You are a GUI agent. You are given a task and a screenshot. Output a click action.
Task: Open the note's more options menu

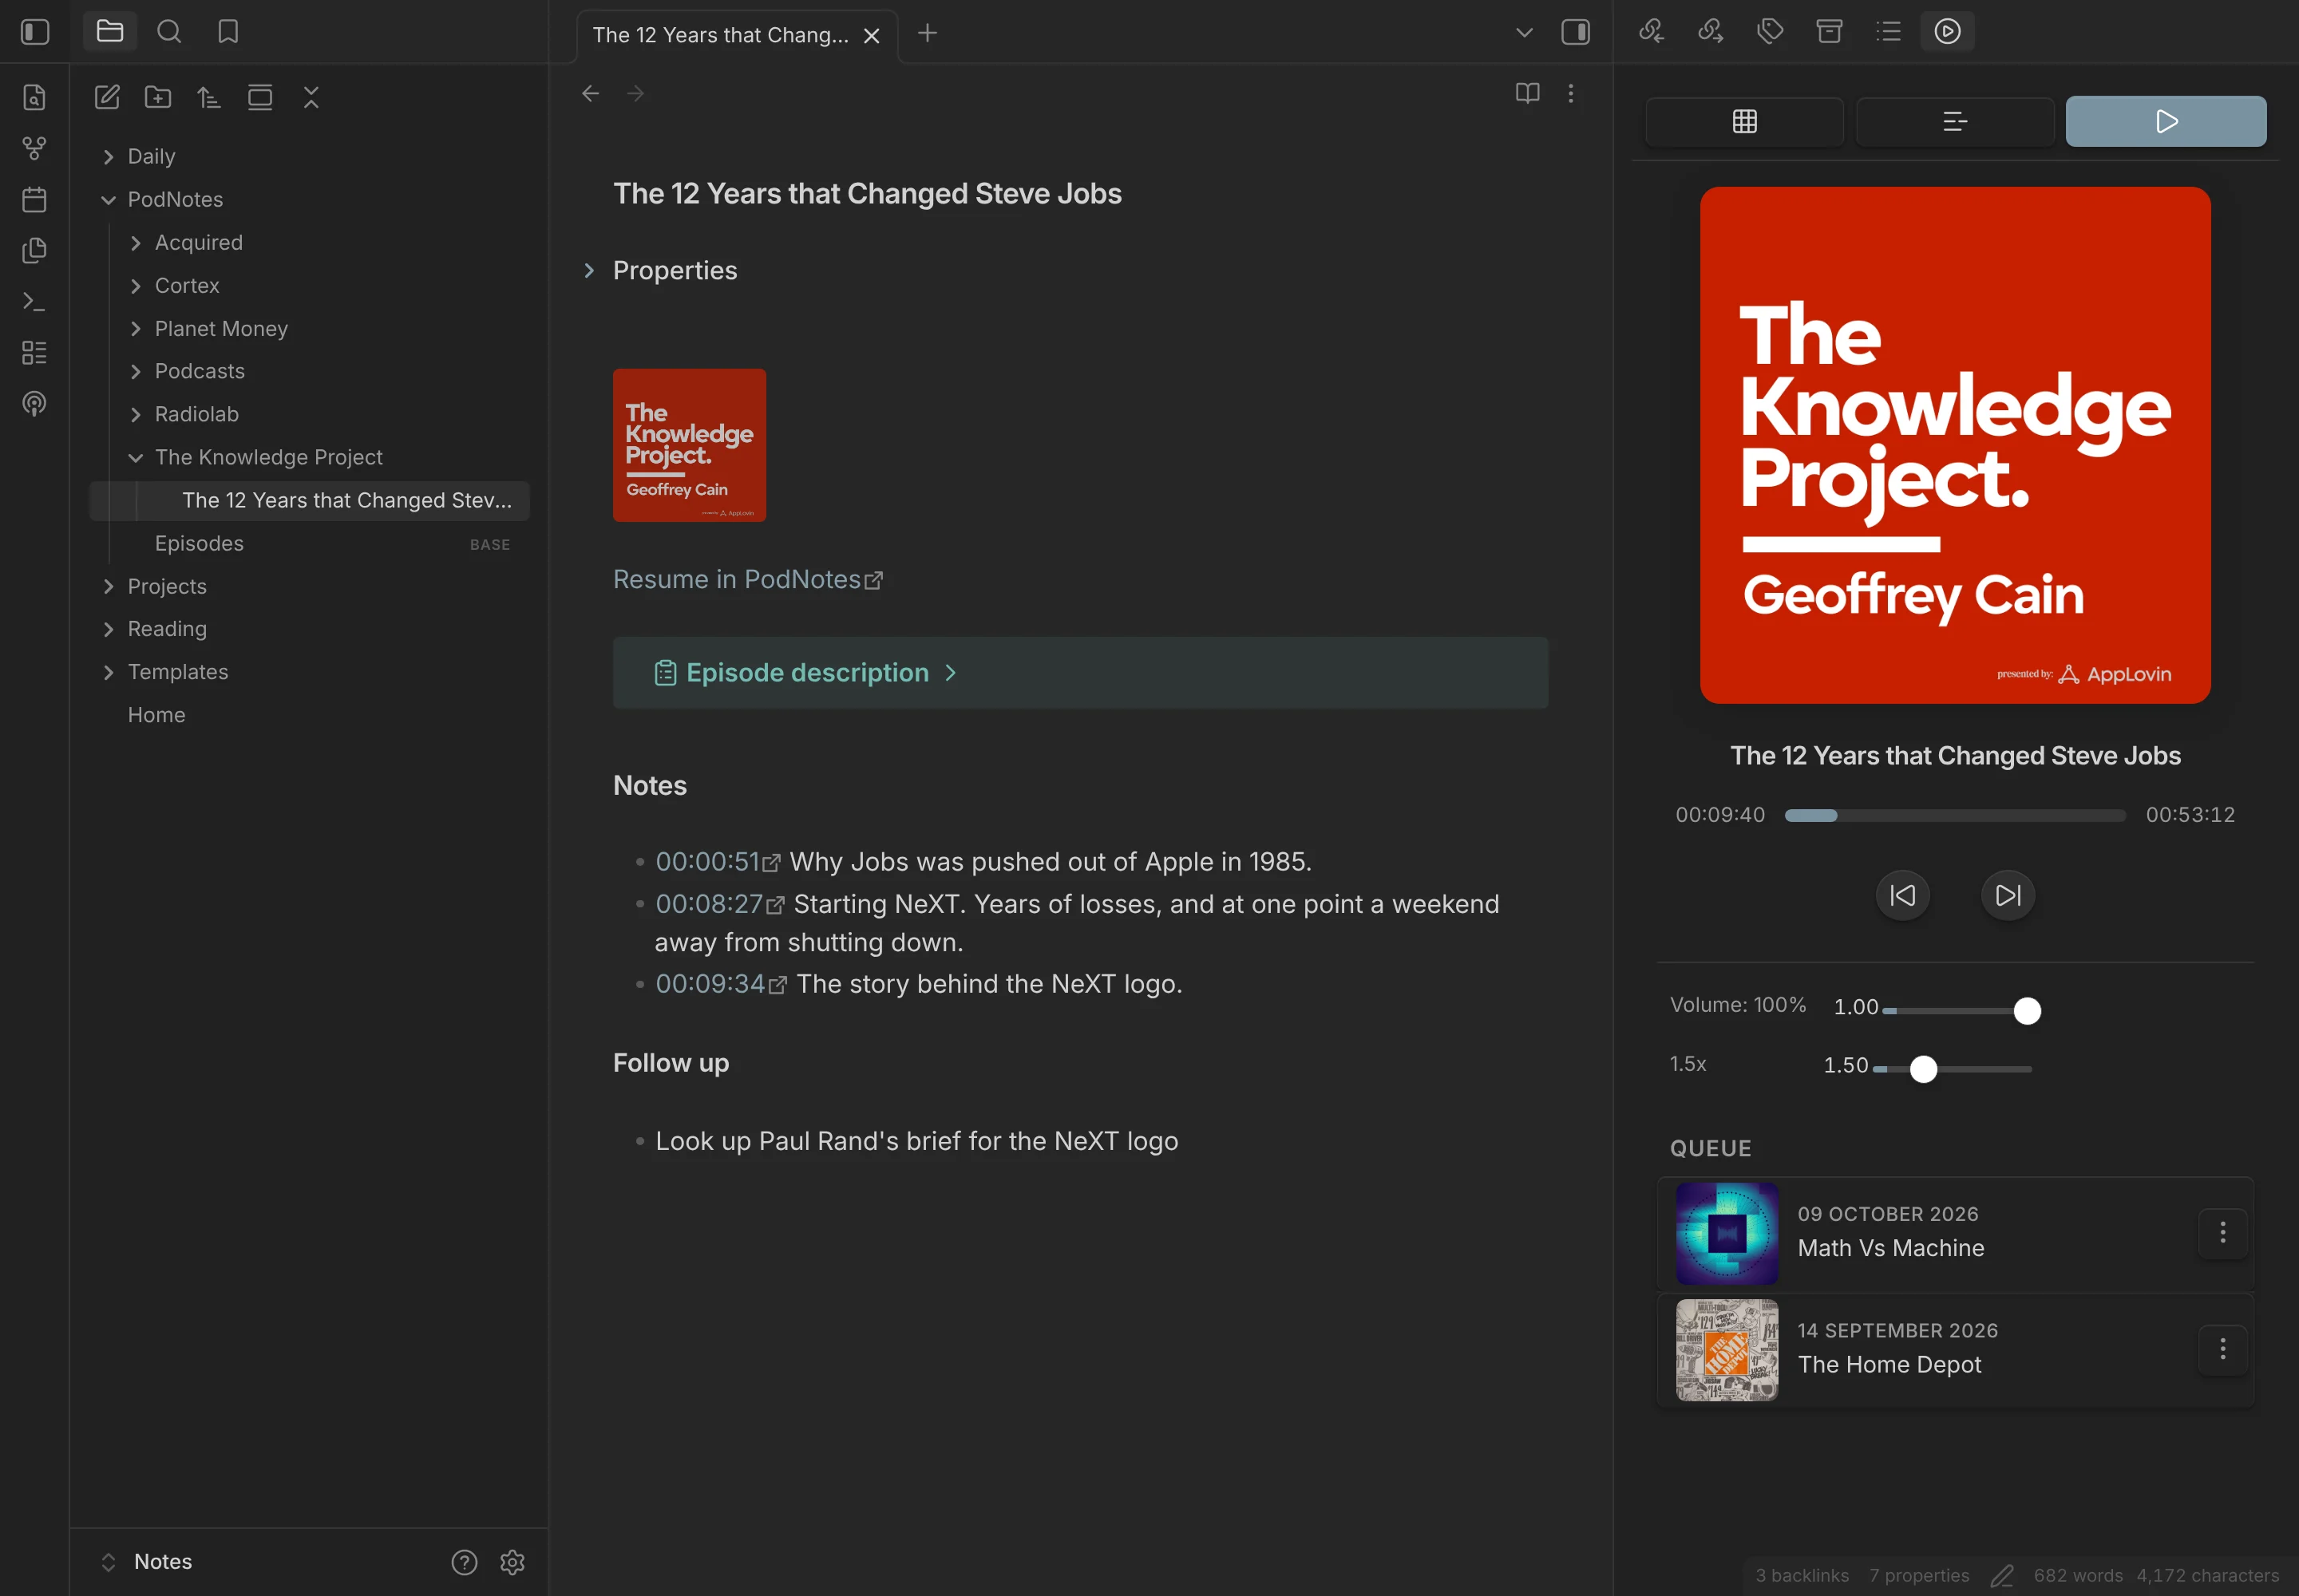click(x=1571, y=93)
